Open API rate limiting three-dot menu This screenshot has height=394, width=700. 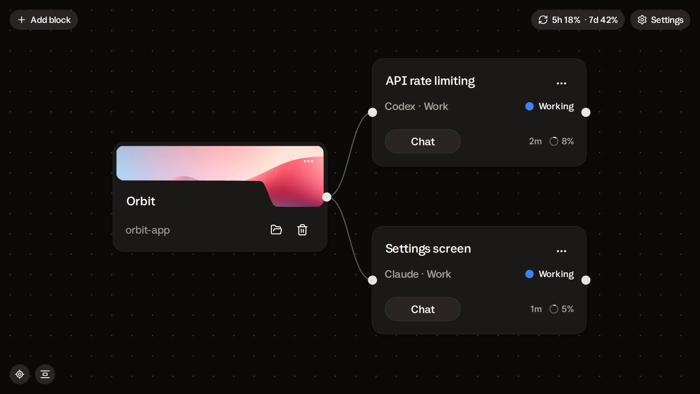[x=561, y=83]
